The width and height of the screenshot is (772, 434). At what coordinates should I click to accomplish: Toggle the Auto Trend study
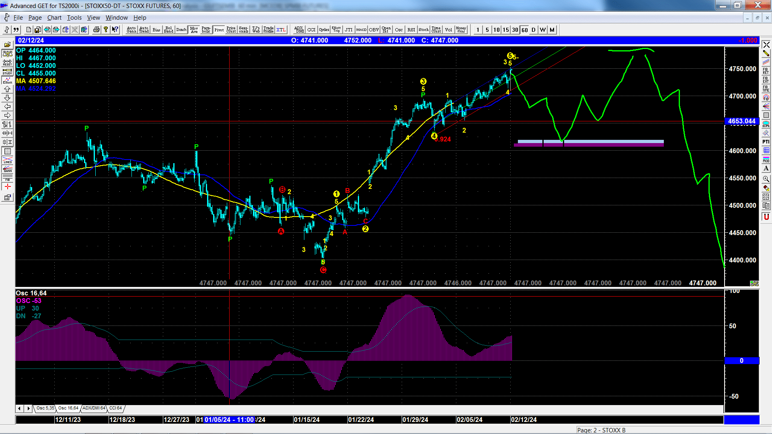click(x=144, y=30)
